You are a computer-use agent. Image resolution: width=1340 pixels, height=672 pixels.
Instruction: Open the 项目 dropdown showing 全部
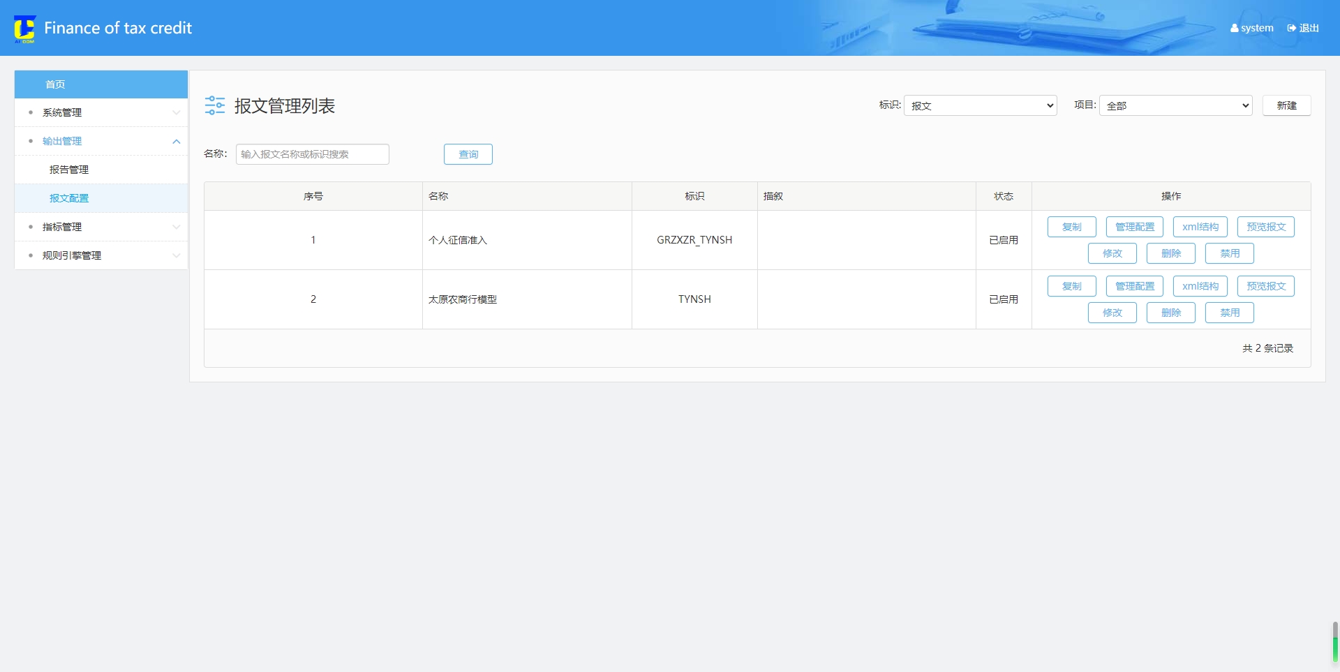1176,105
